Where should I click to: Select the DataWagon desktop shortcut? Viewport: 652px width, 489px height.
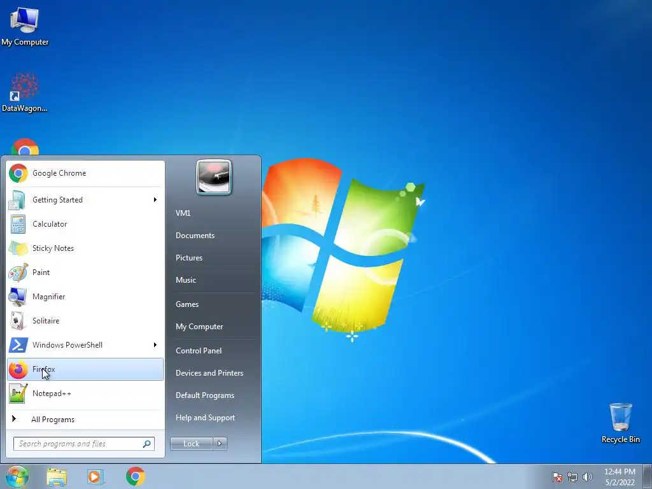25,92
